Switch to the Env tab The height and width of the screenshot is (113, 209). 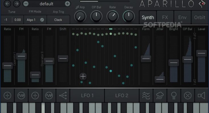[182, 18]
